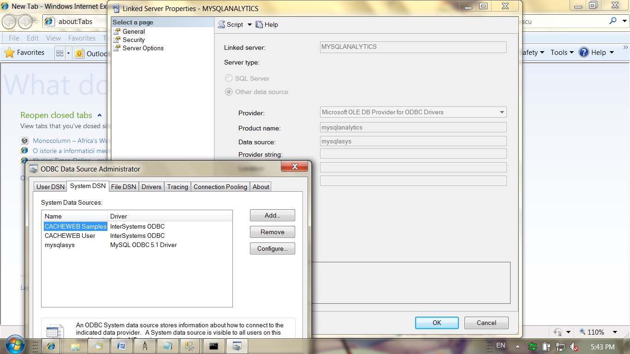This screenshot has height=354, width=630.
Task: Click the Driver column header
Action: click(170, 216)
